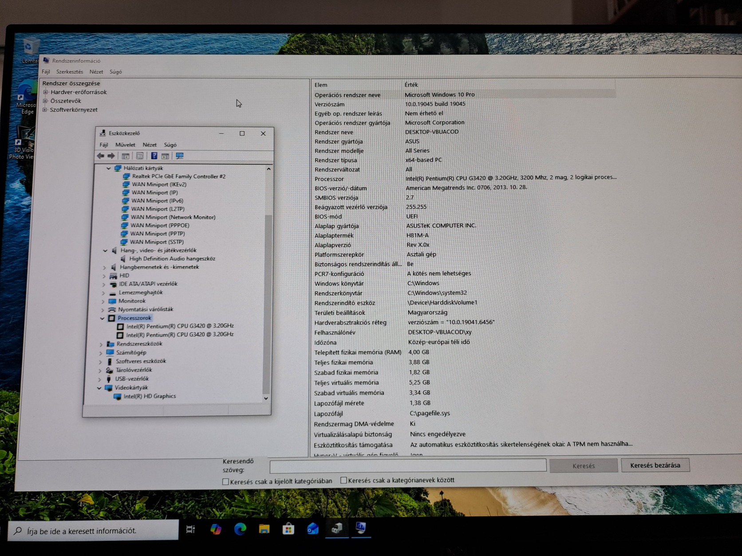The width and height of the screenshot is (742, 556).
Task: Click the USB-vezérlők plug icon
Action: pyautogui.click(x=109, y=379)
